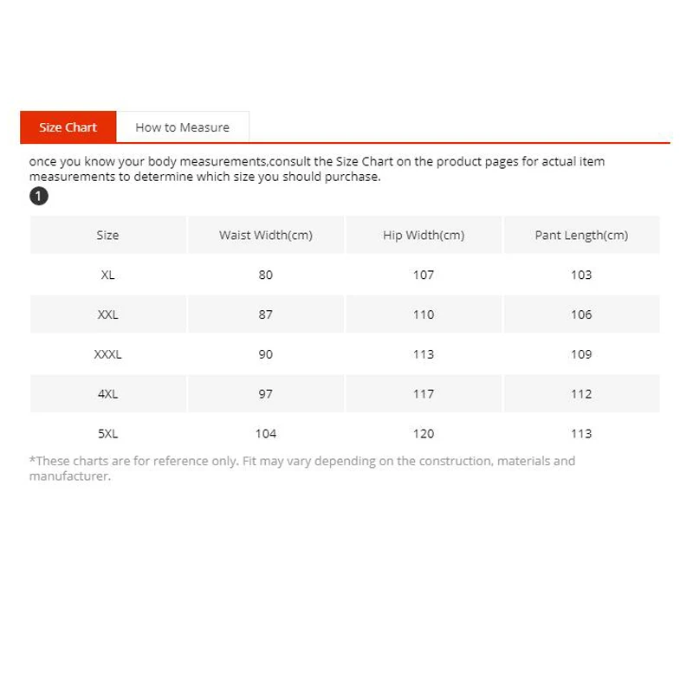Select the Size column header

pos(107,235)
